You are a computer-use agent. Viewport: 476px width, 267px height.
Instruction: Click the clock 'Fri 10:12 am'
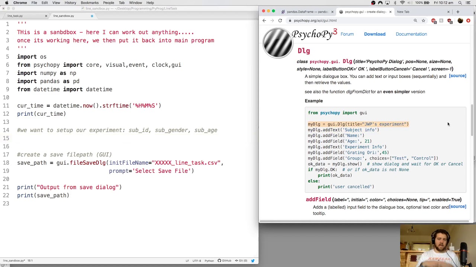(x=444, y=3)
